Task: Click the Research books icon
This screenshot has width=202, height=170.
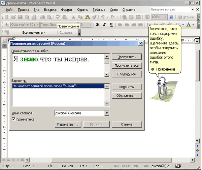Action: tap(65, 17)
